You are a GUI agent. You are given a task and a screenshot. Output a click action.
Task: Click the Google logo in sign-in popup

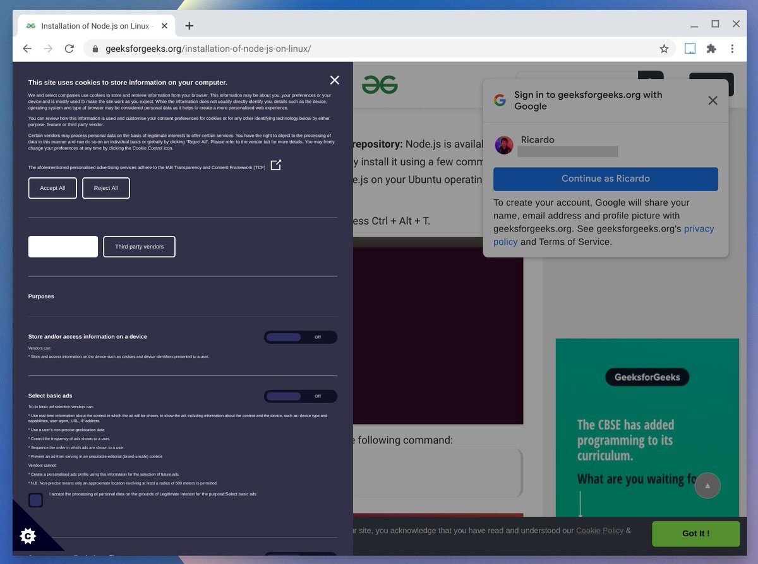[x=500, y=100]
